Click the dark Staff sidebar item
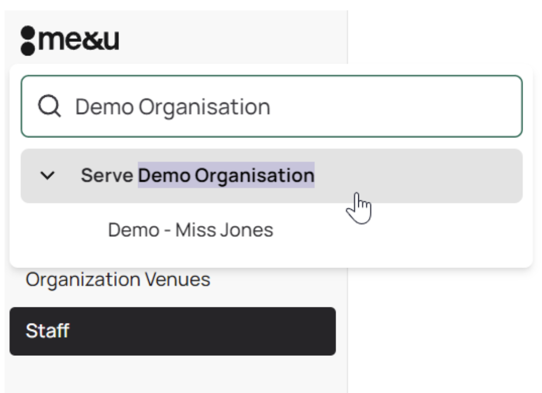 [172, 331]
